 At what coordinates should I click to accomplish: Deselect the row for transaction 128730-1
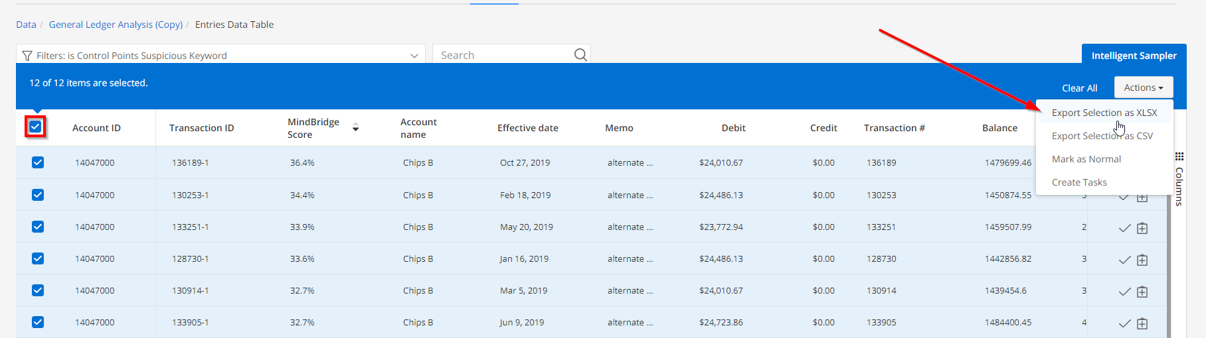[x=38, y=258]
